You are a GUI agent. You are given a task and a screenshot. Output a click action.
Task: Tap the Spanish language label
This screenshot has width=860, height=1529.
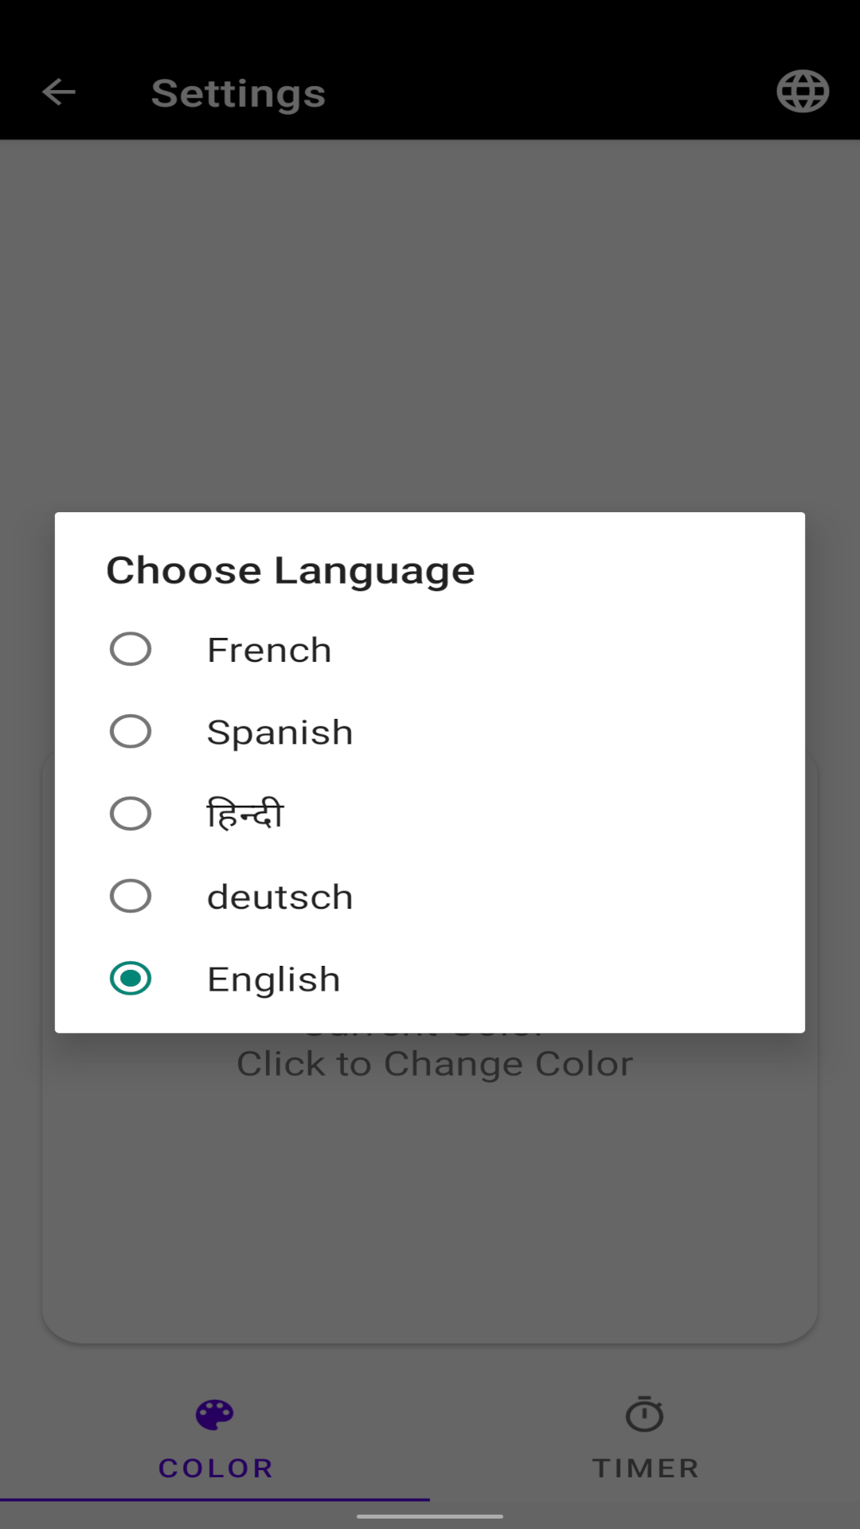click(x=279, y=733)
